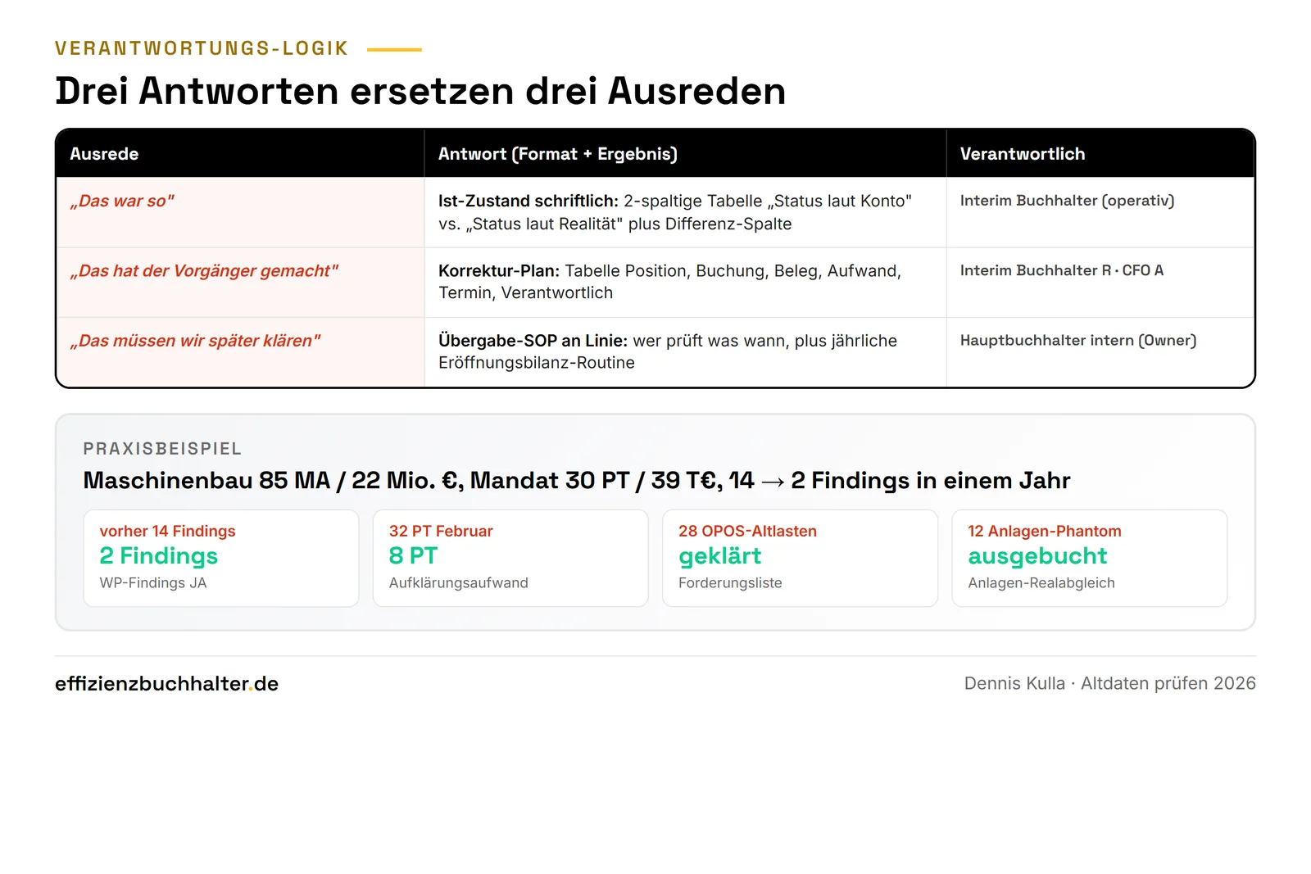This screenshot has width=1311, height=874.
Task: Click the 'Forderungsliste' caption
Action: (730, 583)
